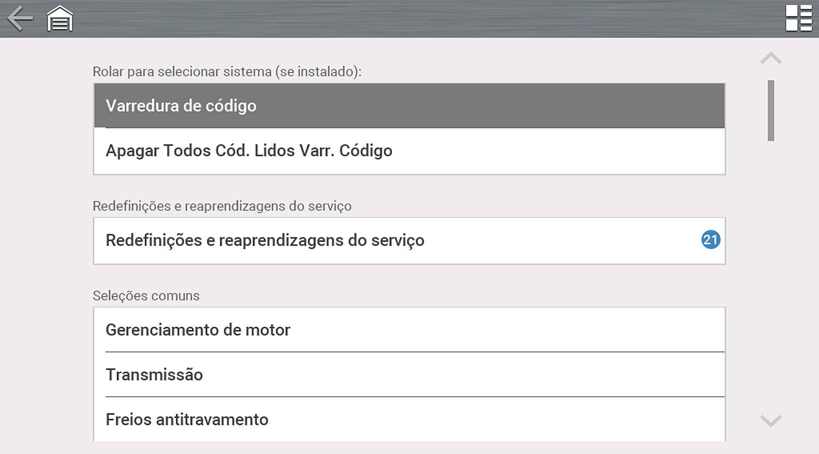
Task: Click the '(se instalado)' text
Action: point(318,72)
